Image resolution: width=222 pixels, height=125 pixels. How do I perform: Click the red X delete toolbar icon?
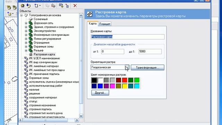click(75, 6)
